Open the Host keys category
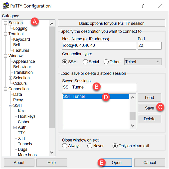Image resolution: width=169 pixels, height=169 pixels. click(27, 116)
